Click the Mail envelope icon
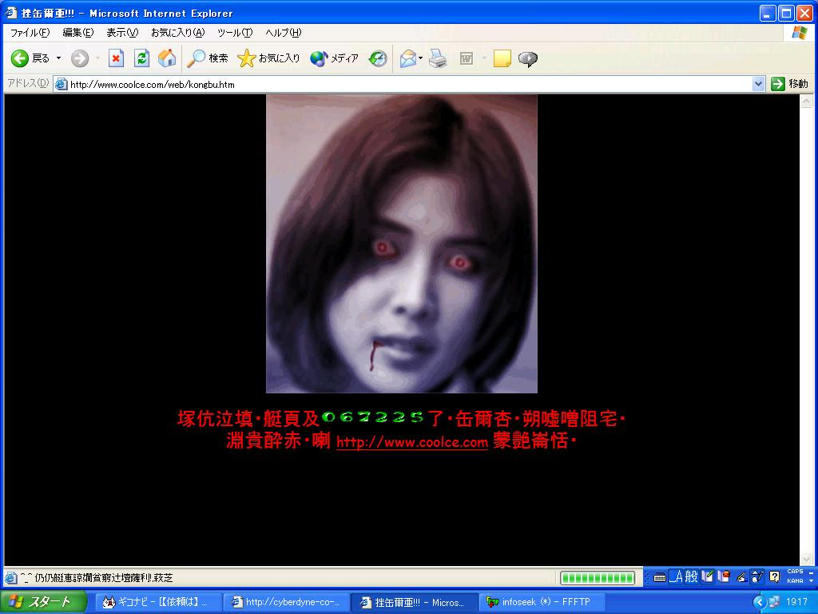This screenshot has height=614, width=818. click(x=408, y=58)
